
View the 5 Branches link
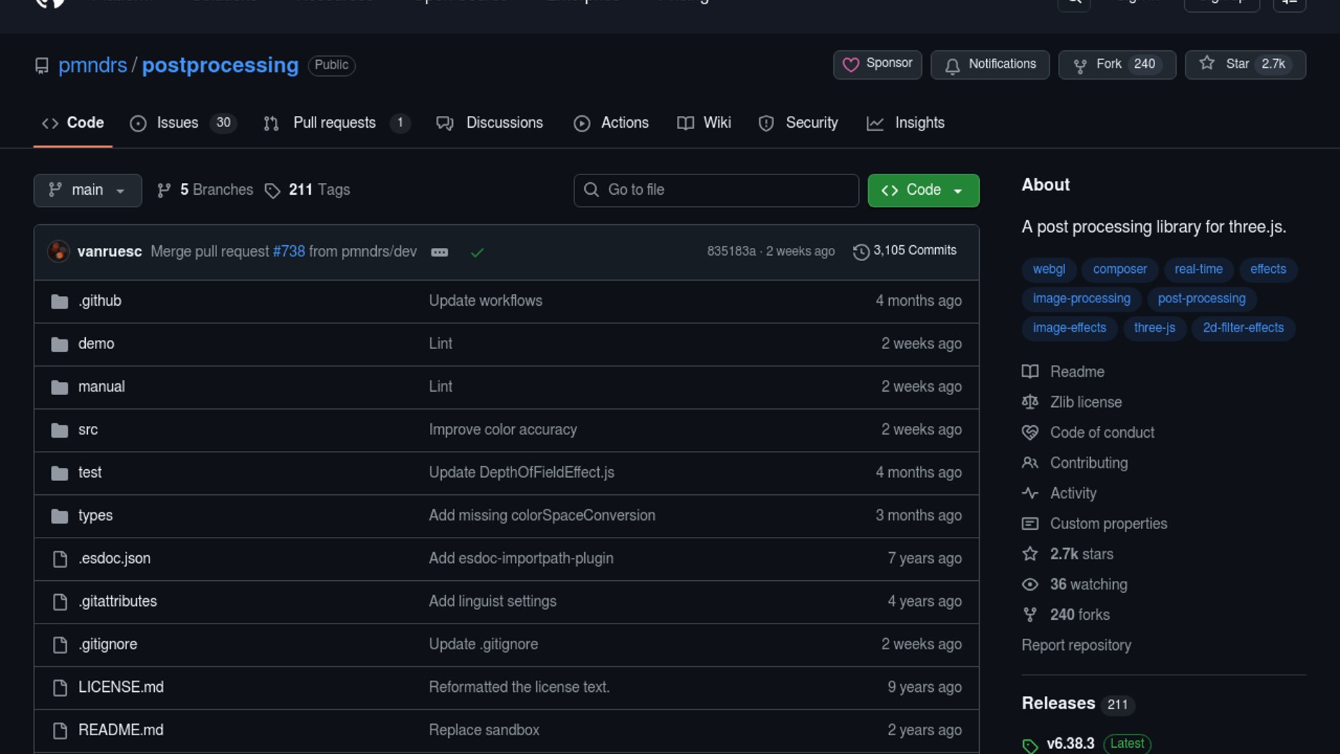pyautogui.click(x=205, y=190)
